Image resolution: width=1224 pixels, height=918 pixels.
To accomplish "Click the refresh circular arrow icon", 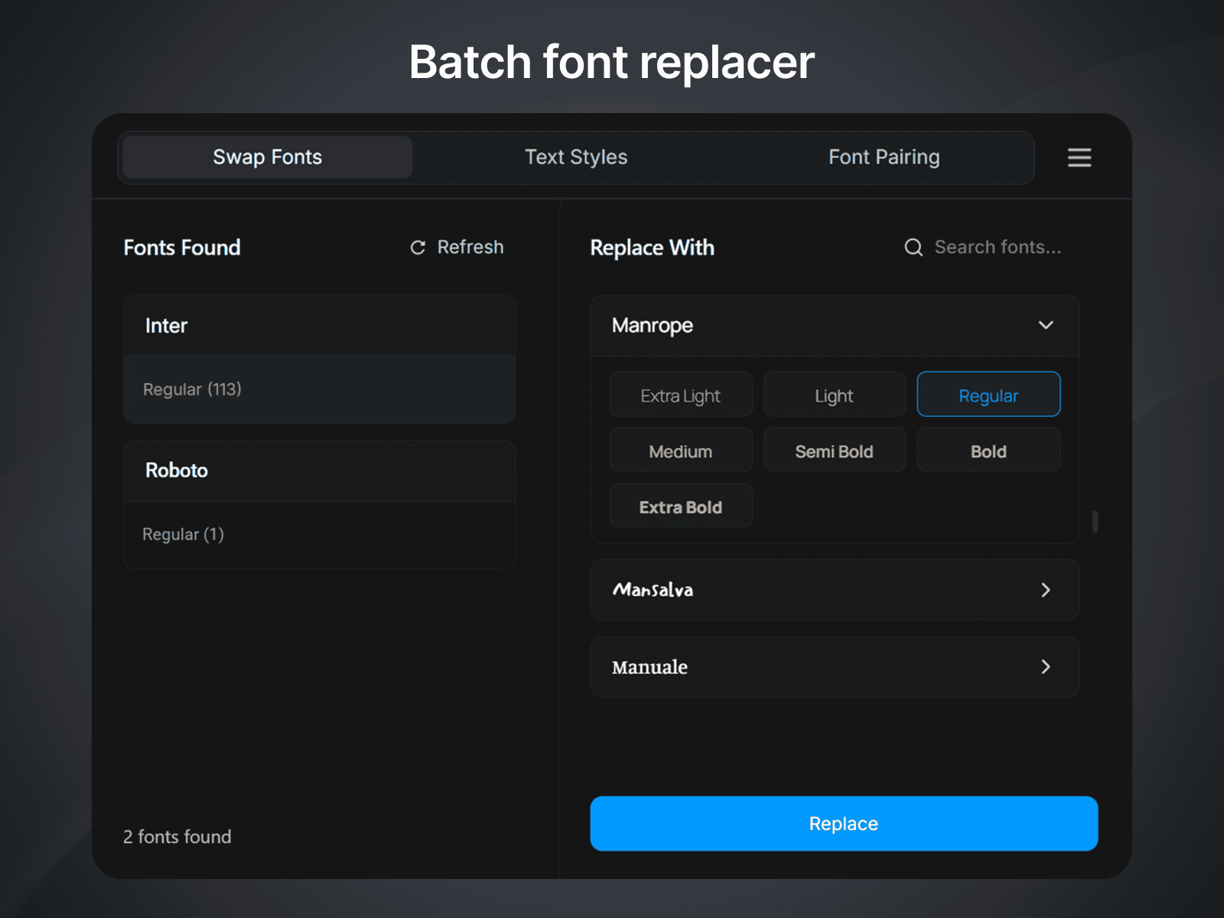I will (x=418, y=247).
